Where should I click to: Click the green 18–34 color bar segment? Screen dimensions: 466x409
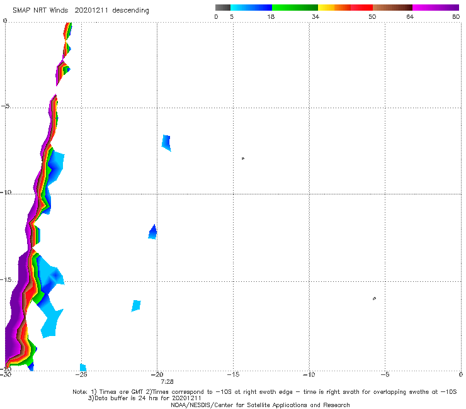pos(295,8)
